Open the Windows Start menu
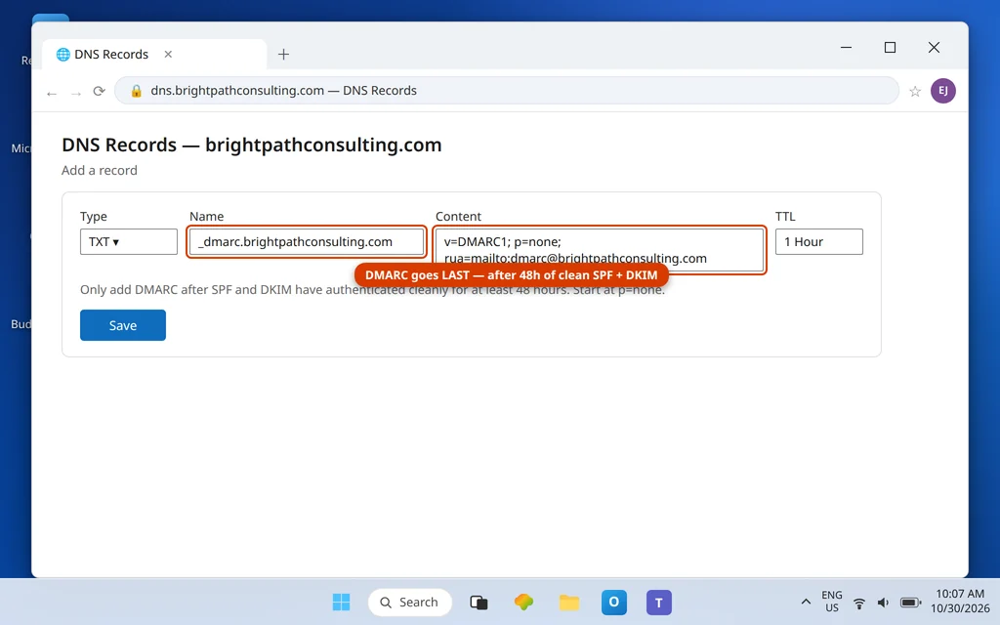Screen dimensions: 1000x625 tap(341, 602)
